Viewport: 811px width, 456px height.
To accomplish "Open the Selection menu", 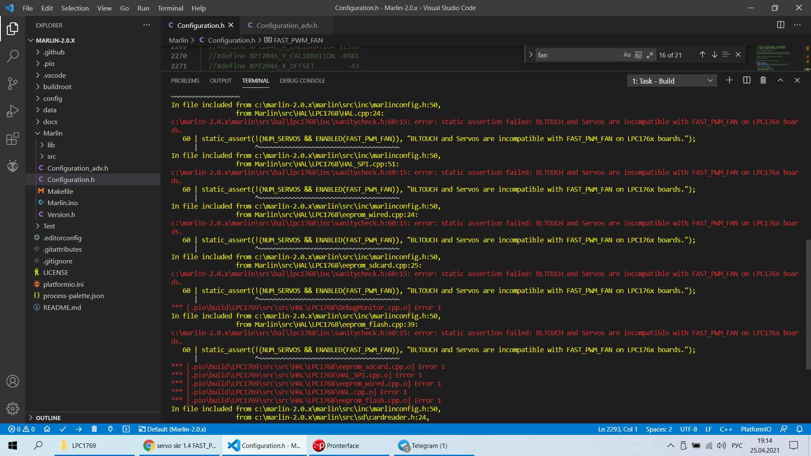I will pos(75,8).
